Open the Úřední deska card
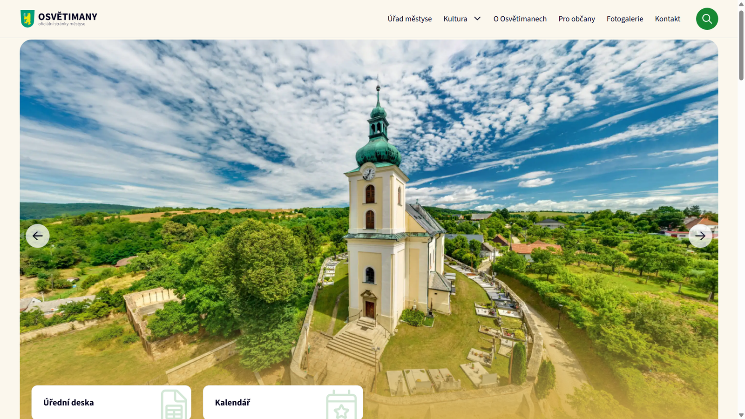745x419 pixels. [x=111, y=403]
